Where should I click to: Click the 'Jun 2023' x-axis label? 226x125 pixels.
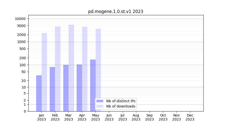tap(109, 117)
